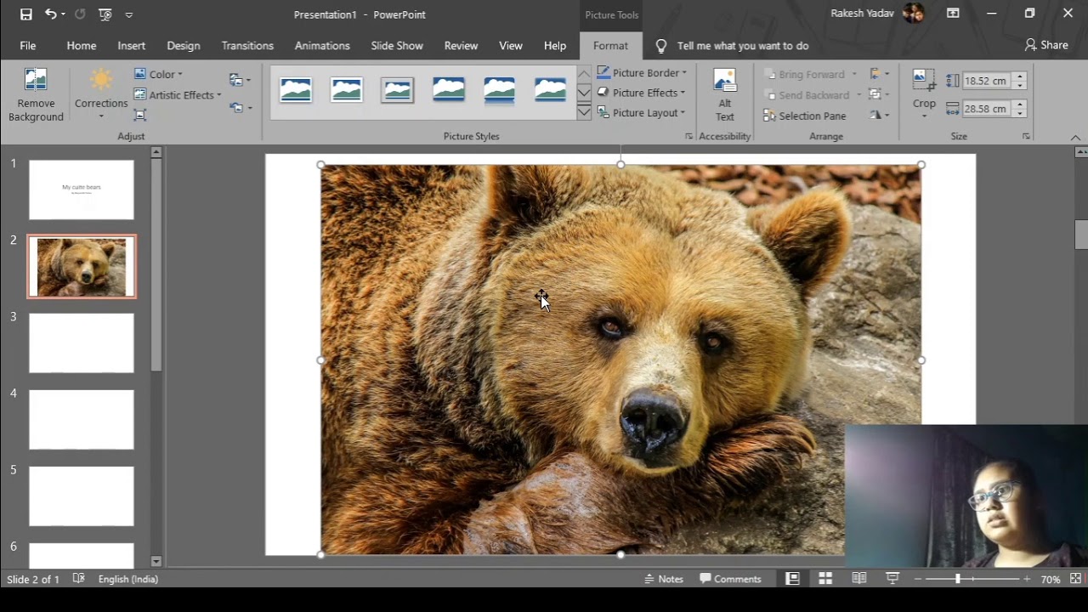Image resolution: width=1088 pixels, height=612 pixels.
Task: Open the Selection Pane
Action: click(x=804, y=116)
